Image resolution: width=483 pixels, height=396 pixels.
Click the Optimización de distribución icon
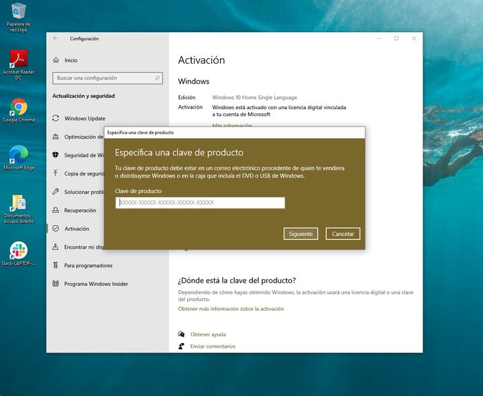pos(56,137)
